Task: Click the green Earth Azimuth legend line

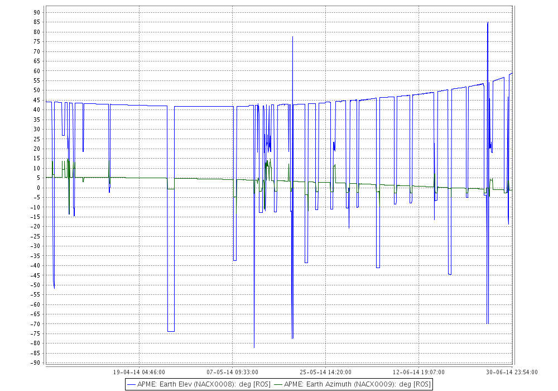Action: (278, 385)
